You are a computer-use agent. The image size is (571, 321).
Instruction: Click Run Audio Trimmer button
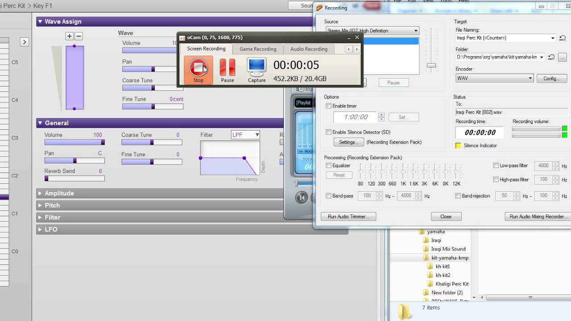348,217
